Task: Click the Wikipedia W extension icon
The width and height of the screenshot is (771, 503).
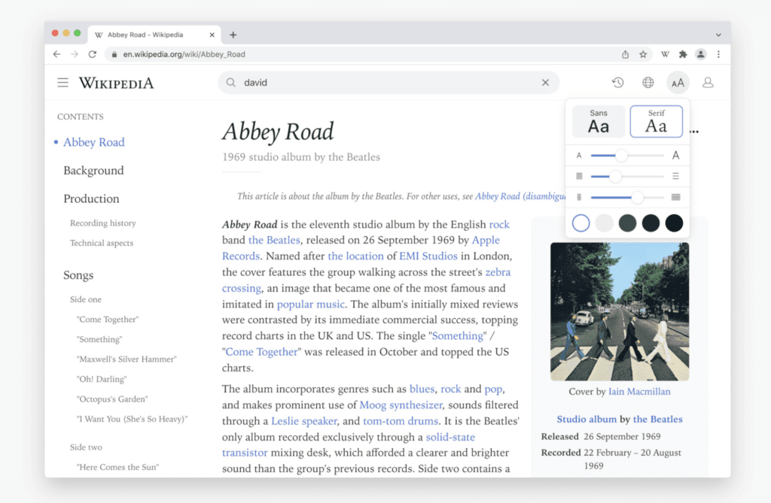Action: click(x=665, y=55)
